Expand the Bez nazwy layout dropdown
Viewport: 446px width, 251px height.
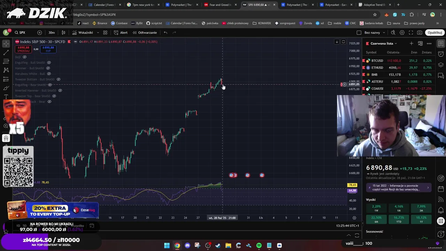click(384, 32)
